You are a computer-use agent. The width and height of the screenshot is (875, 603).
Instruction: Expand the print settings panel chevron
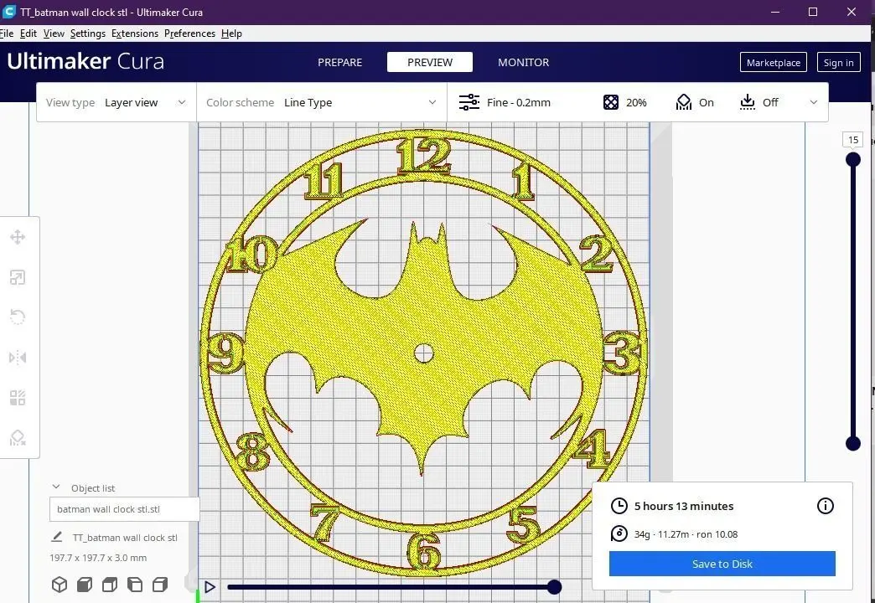(814, 102)
